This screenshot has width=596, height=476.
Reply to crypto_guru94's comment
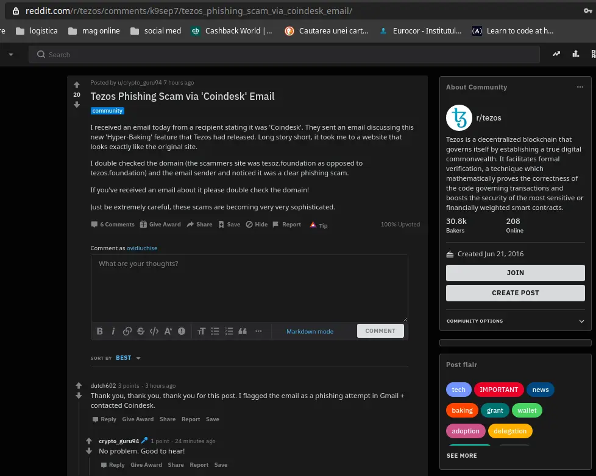[113, 464]
